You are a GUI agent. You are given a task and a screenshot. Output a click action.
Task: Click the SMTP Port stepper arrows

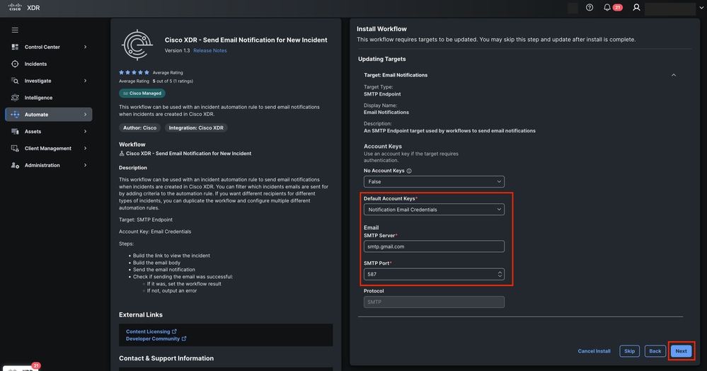point(500,275)
